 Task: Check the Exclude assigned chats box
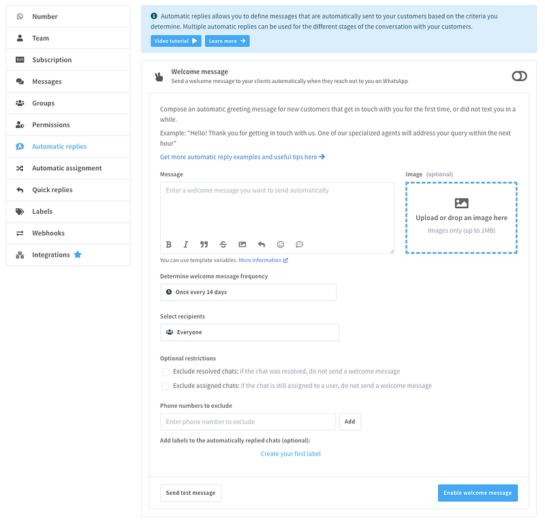coord(166,386)
